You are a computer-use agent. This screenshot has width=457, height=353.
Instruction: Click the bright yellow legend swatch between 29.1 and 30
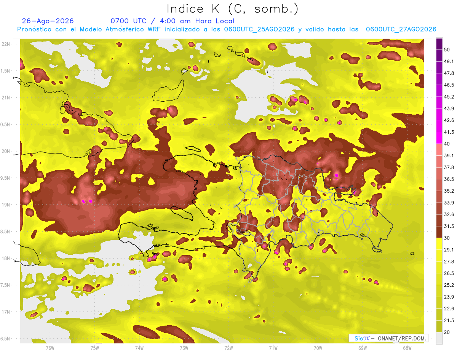tap(439, 244)
